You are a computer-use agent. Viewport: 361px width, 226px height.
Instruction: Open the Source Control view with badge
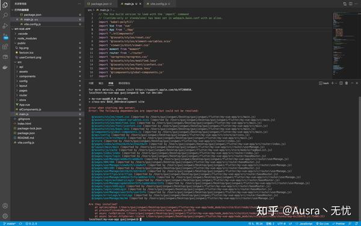tap(5, 36)
